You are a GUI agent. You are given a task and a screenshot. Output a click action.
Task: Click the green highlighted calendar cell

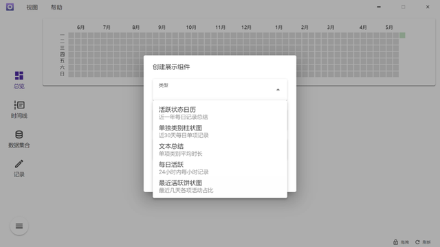402,35
